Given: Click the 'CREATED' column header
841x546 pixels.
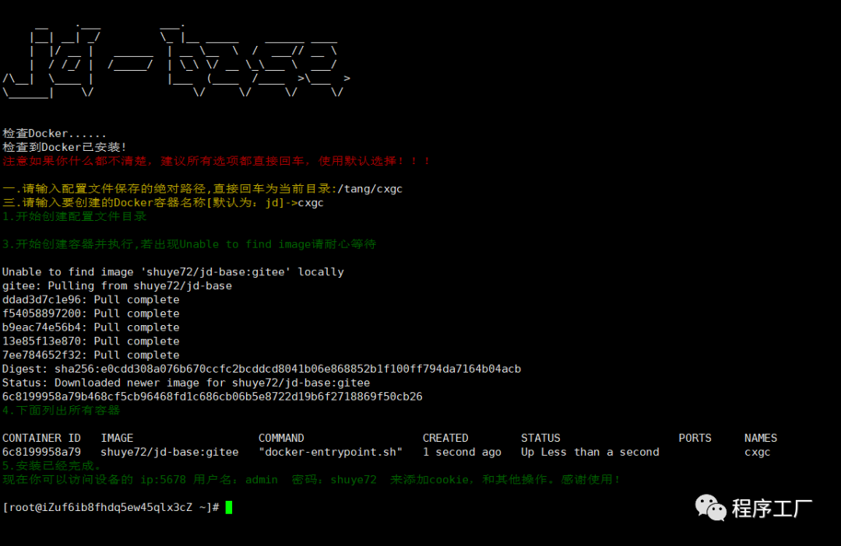Looking at the screenshot, I should (445, 439).
